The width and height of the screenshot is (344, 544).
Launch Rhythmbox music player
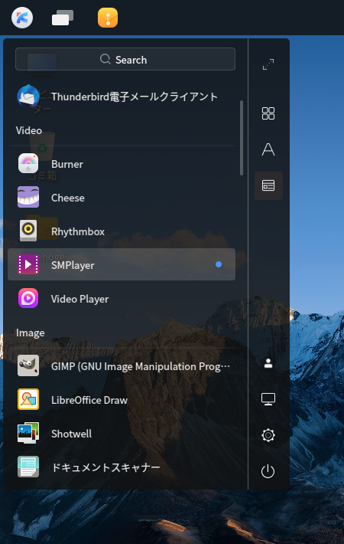(x=122, y=231)
